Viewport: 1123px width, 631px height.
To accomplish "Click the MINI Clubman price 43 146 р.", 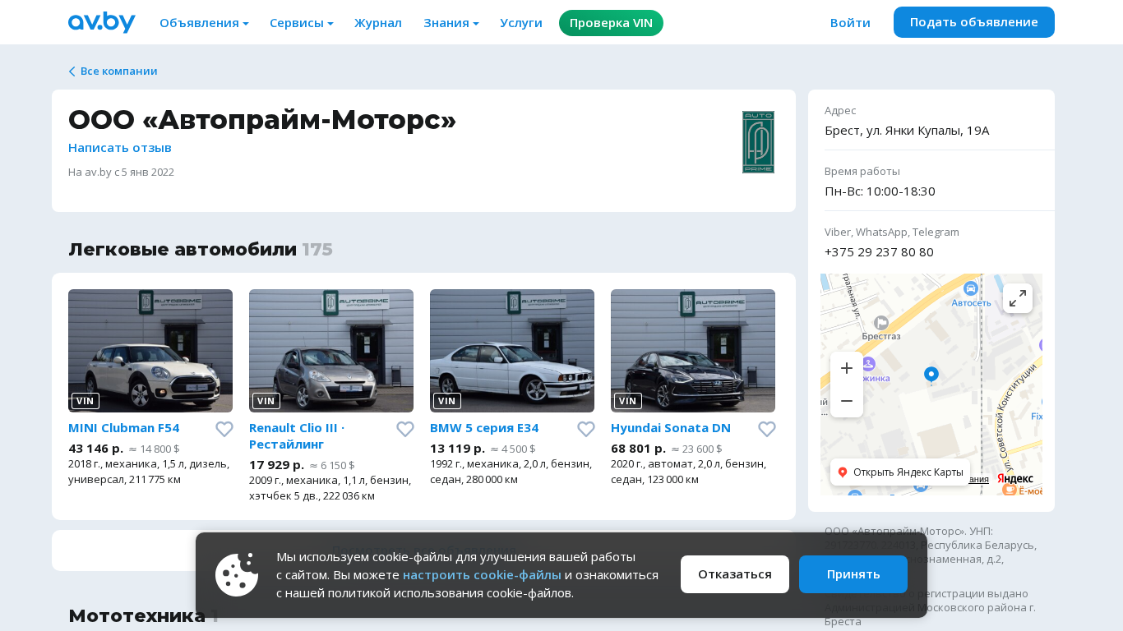I will (96, 449).
